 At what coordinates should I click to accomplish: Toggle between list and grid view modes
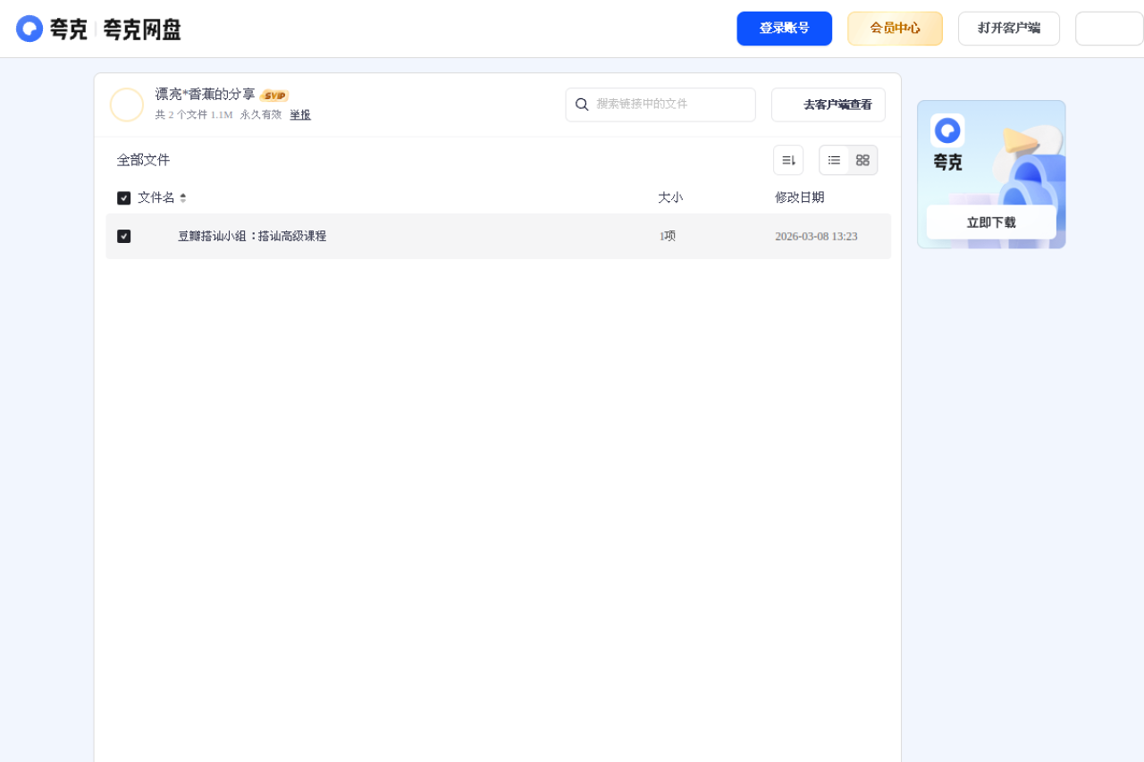[x=847, y=160]
